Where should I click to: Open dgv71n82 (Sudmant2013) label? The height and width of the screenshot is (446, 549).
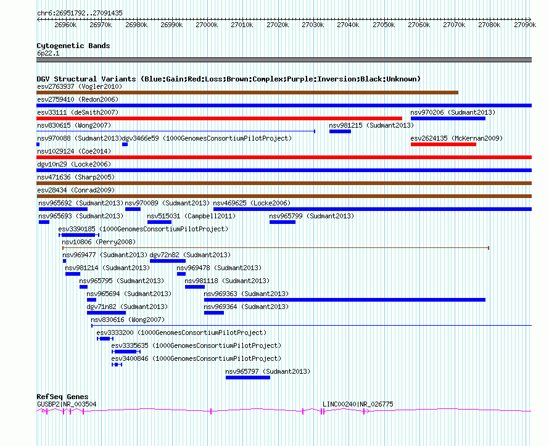127,307
